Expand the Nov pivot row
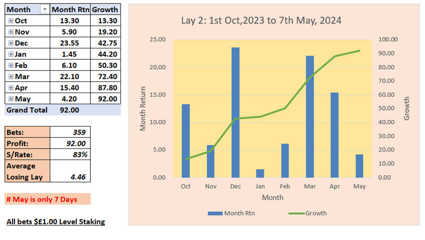The height and width of the screenshot is (240, 425). click(x=11, y=32)
